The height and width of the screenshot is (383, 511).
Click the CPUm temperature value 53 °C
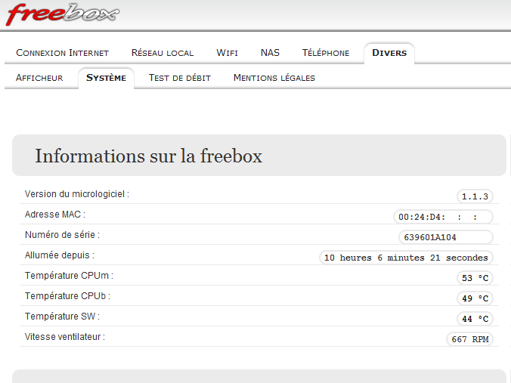(x=475, y=278)
